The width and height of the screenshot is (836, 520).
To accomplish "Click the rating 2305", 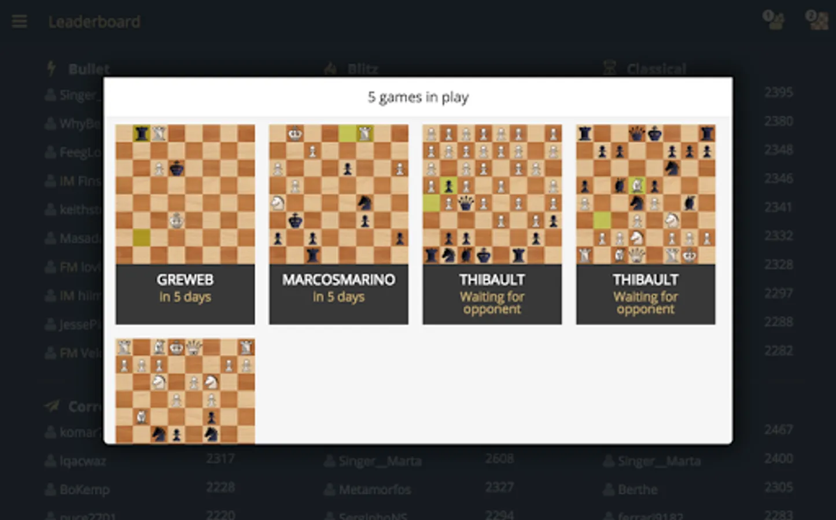I will pos(779,487).
